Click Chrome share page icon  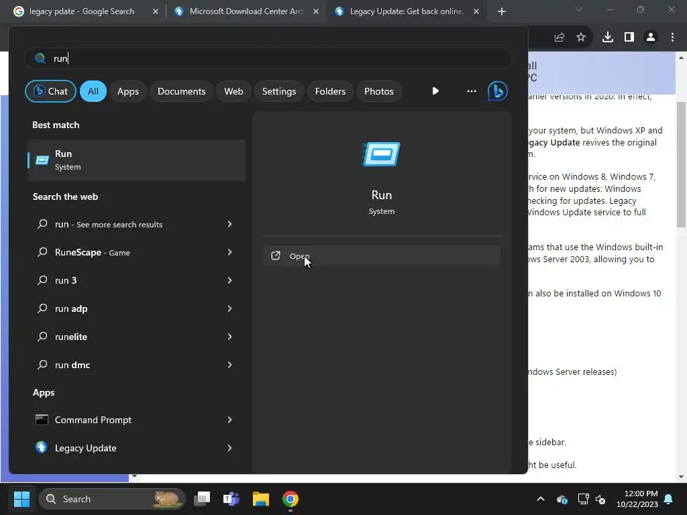(560, 38)
